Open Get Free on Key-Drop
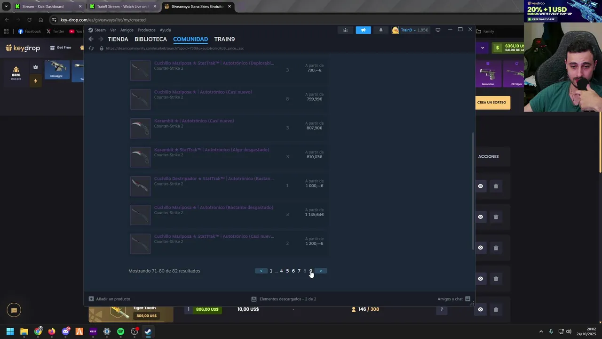Screen dimensions: 602x339 [x=61, y=48]
